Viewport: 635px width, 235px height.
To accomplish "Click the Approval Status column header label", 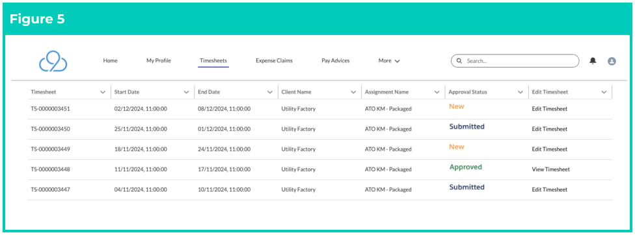I will click(468, 92).
